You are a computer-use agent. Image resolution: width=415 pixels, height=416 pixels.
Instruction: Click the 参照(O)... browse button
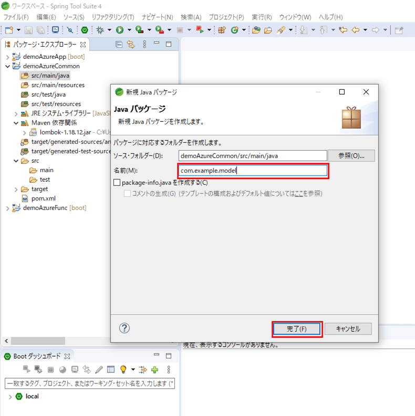click(x=351, y=155)
